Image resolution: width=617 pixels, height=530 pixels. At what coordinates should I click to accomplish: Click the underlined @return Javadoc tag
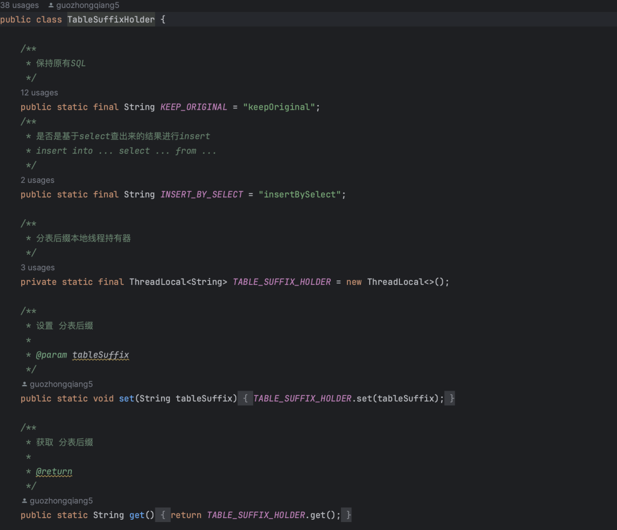pyautogui.click(x=54, y=471)
